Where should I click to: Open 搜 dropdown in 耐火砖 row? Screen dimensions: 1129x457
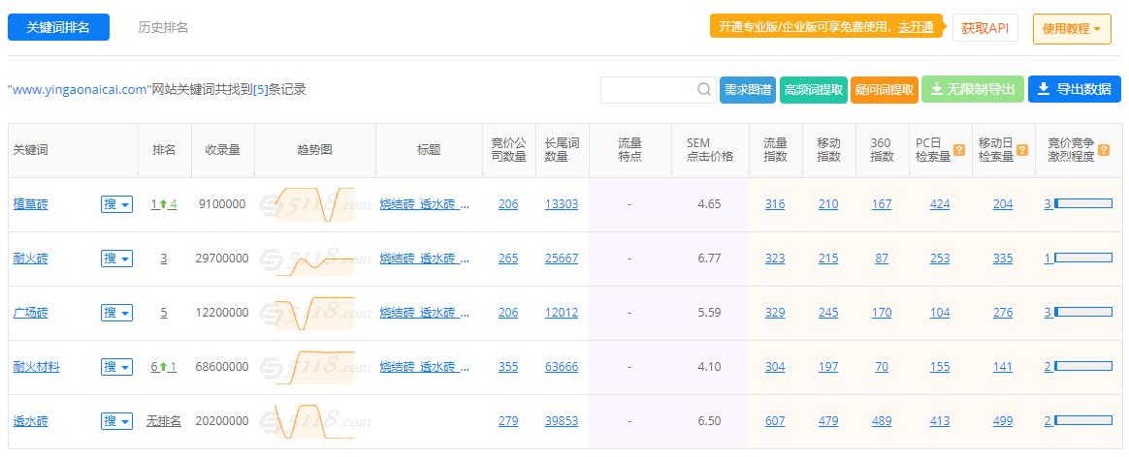click(x=116, y=259)
